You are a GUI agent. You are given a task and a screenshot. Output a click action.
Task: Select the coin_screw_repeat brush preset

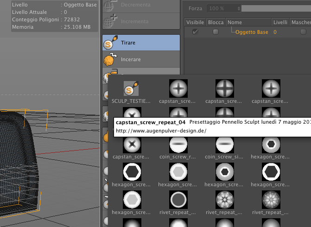coord(178,144)
